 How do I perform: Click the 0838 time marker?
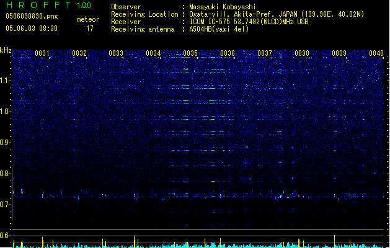pyautogui.click(x=302, y=53)
